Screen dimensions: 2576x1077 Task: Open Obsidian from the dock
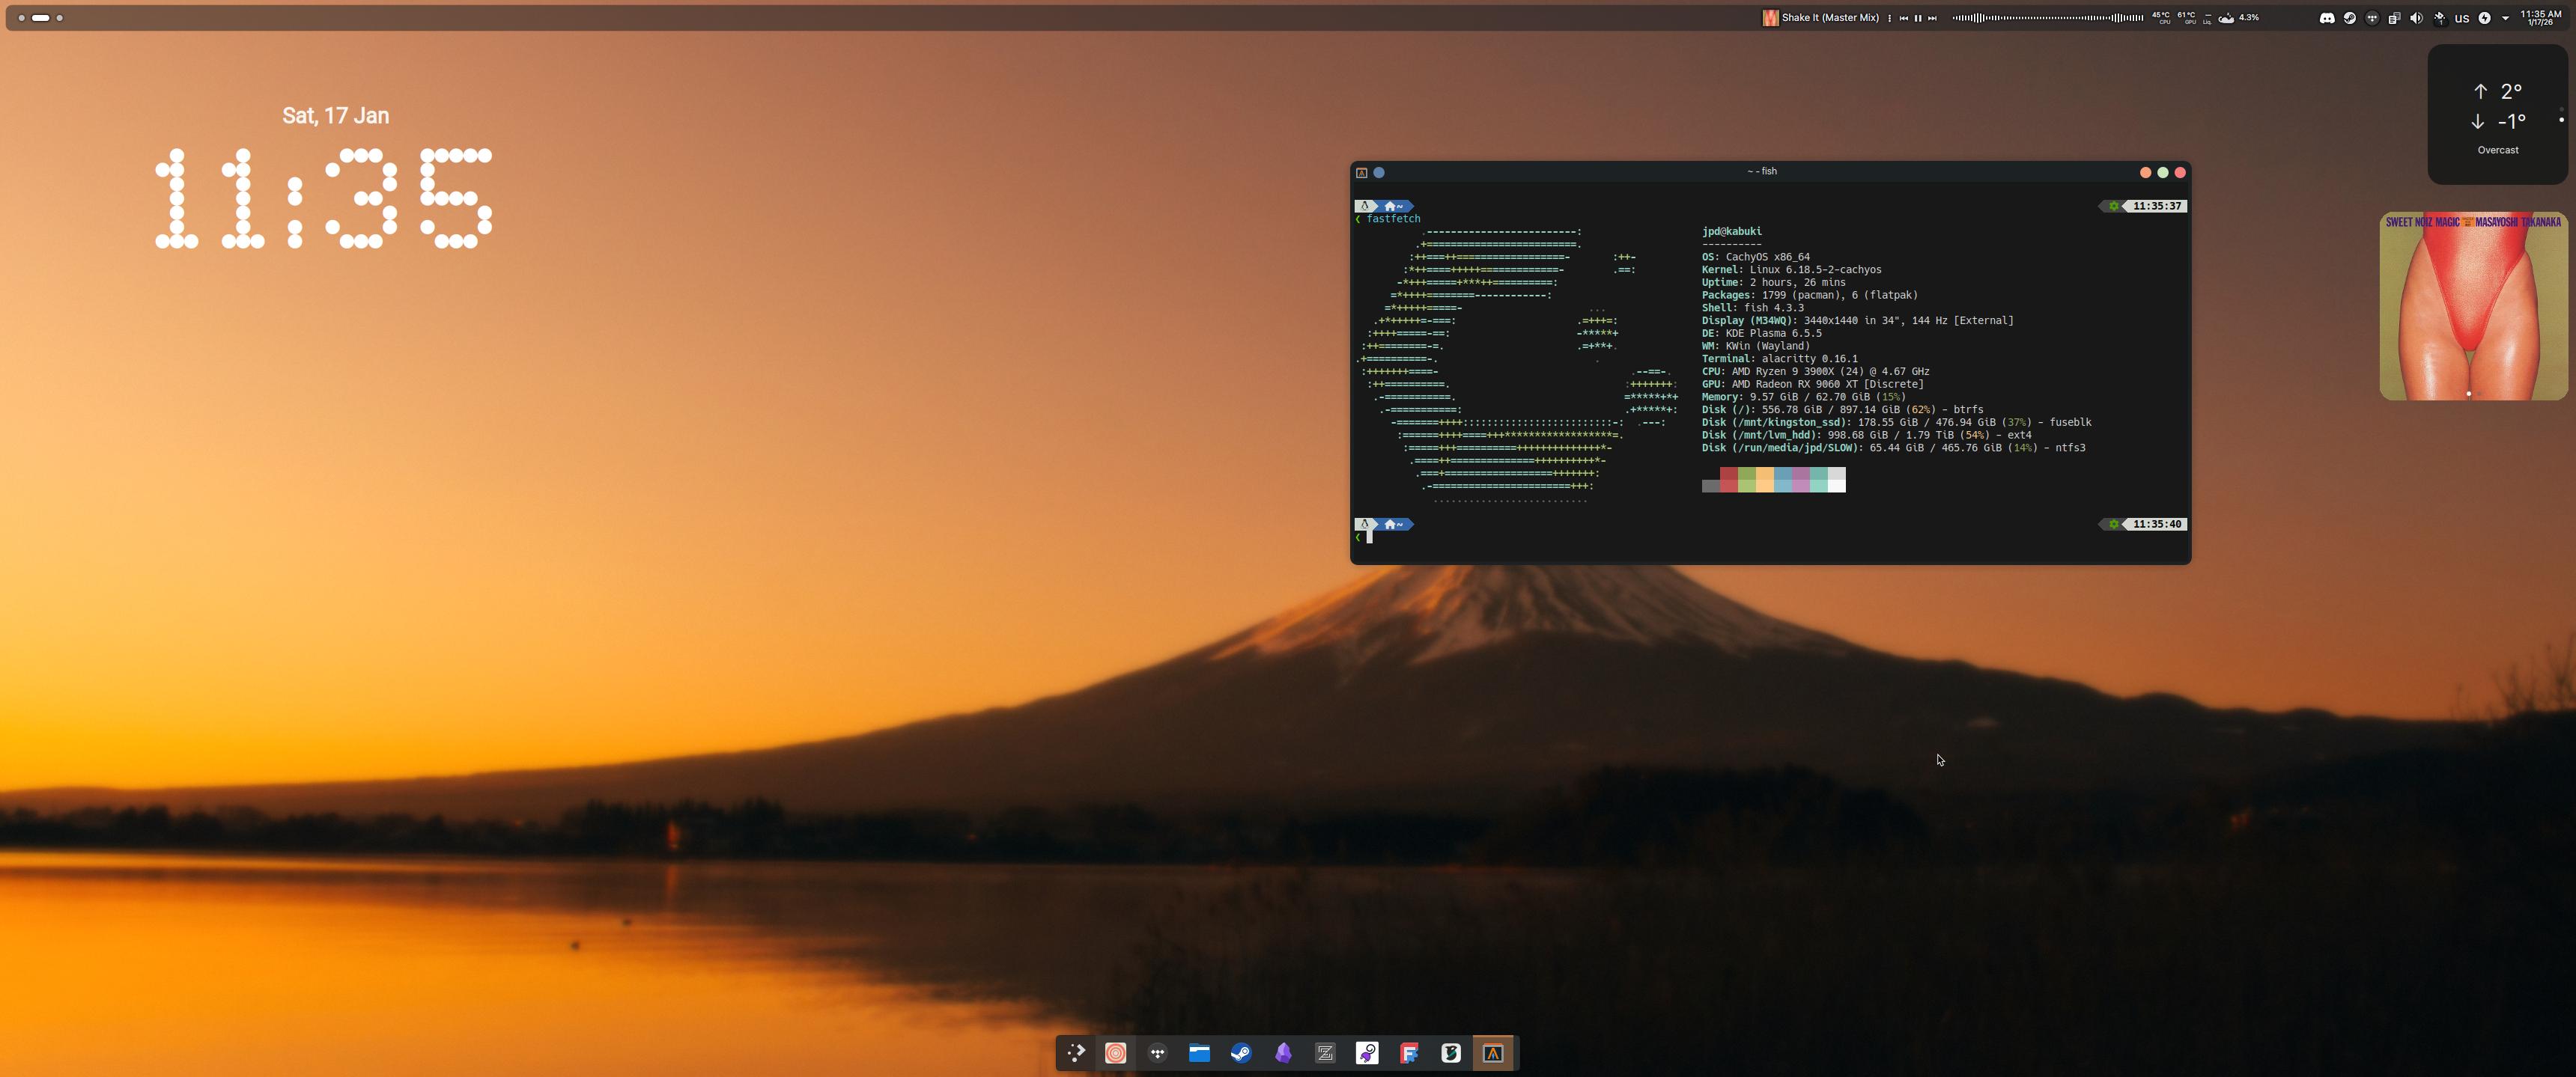click(x=1283, y=1052)
